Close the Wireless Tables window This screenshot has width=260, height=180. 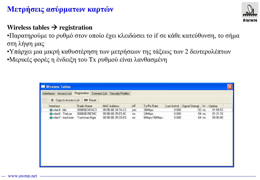pyautogui.click(x=230, y=87)
